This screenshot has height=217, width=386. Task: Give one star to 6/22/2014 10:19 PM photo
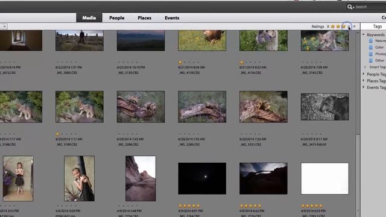point(119,62)
